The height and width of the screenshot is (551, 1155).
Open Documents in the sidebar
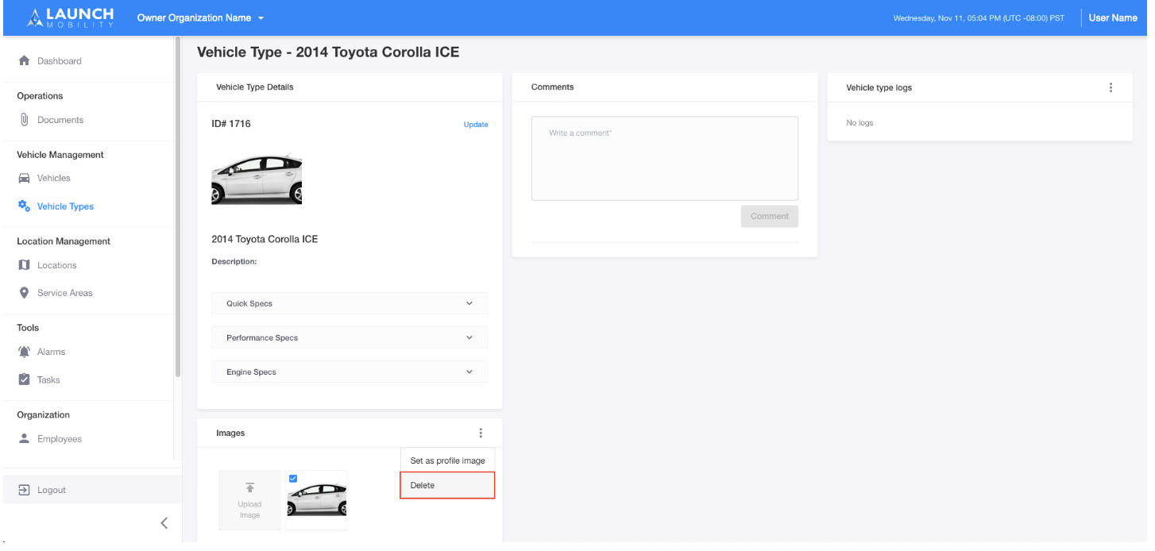60,120
